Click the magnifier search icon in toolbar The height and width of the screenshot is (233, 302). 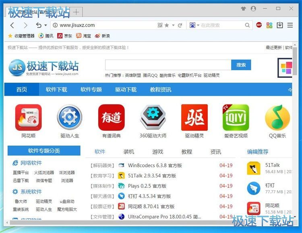pos(247,25)
